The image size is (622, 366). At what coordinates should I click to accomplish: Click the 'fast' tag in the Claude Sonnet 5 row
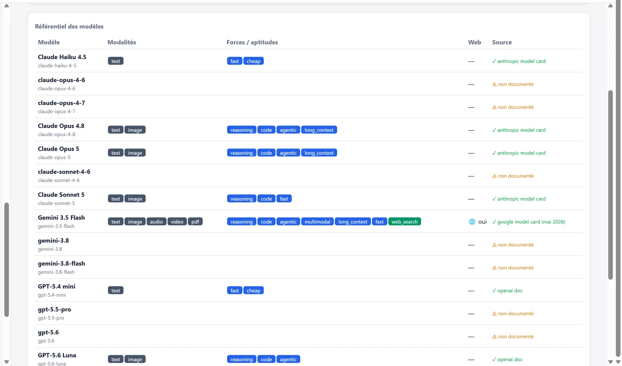point(284,199)
